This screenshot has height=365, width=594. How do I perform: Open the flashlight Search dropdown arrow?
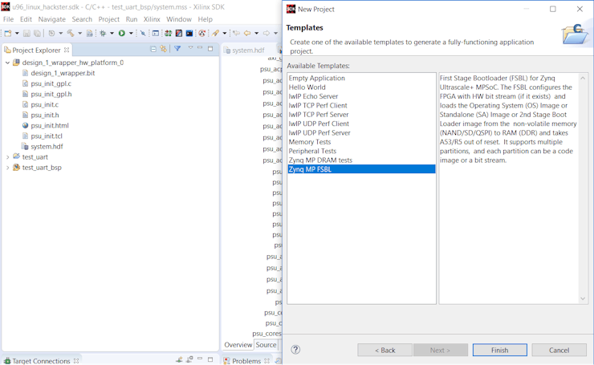point(224,34)
